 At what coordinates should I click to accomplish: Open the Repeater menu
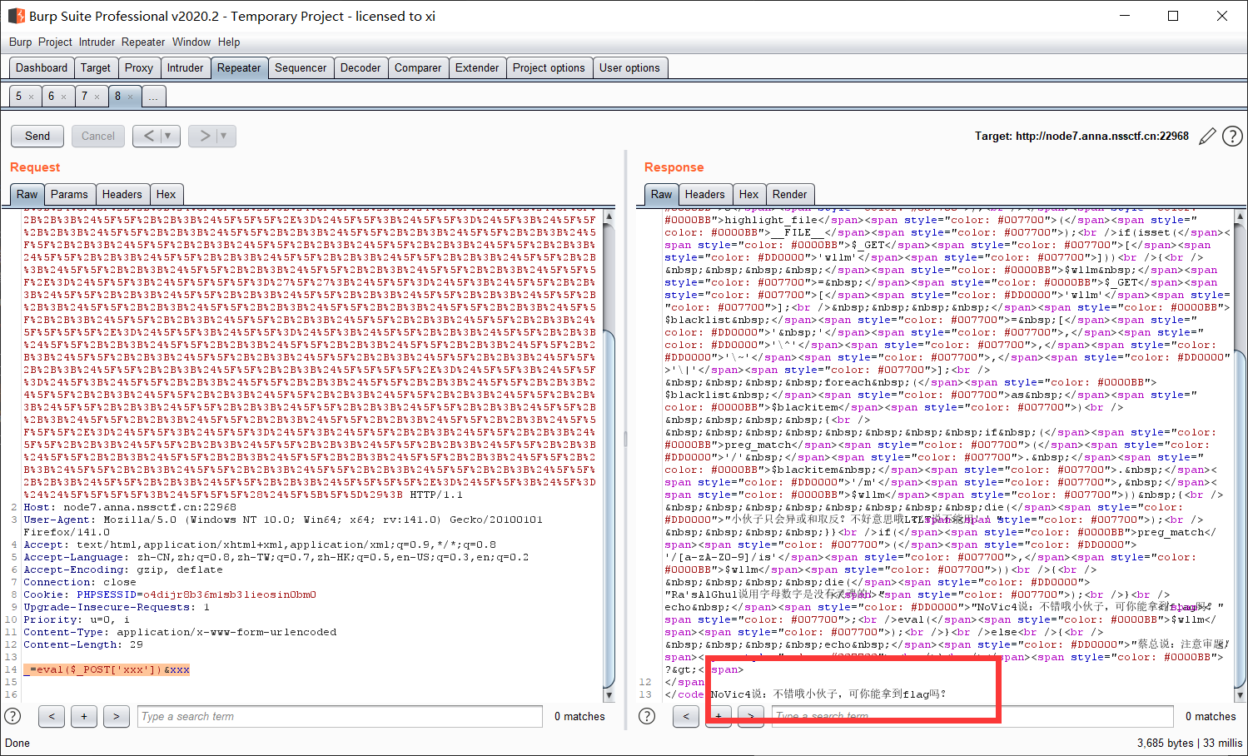coord(143,42)
